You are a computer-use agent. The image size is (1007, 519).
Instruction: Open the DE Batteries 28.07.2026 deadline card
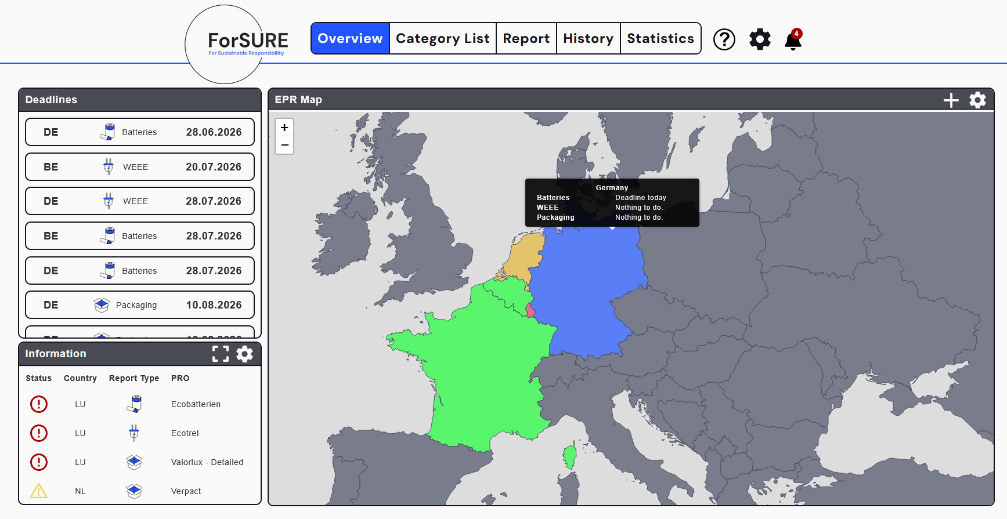click(140, 271)
